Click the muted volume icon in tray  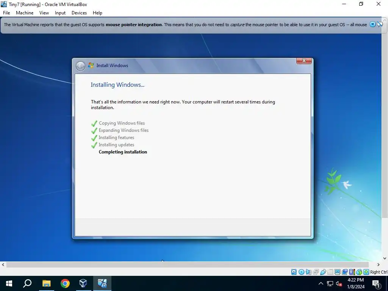[339, 283]
